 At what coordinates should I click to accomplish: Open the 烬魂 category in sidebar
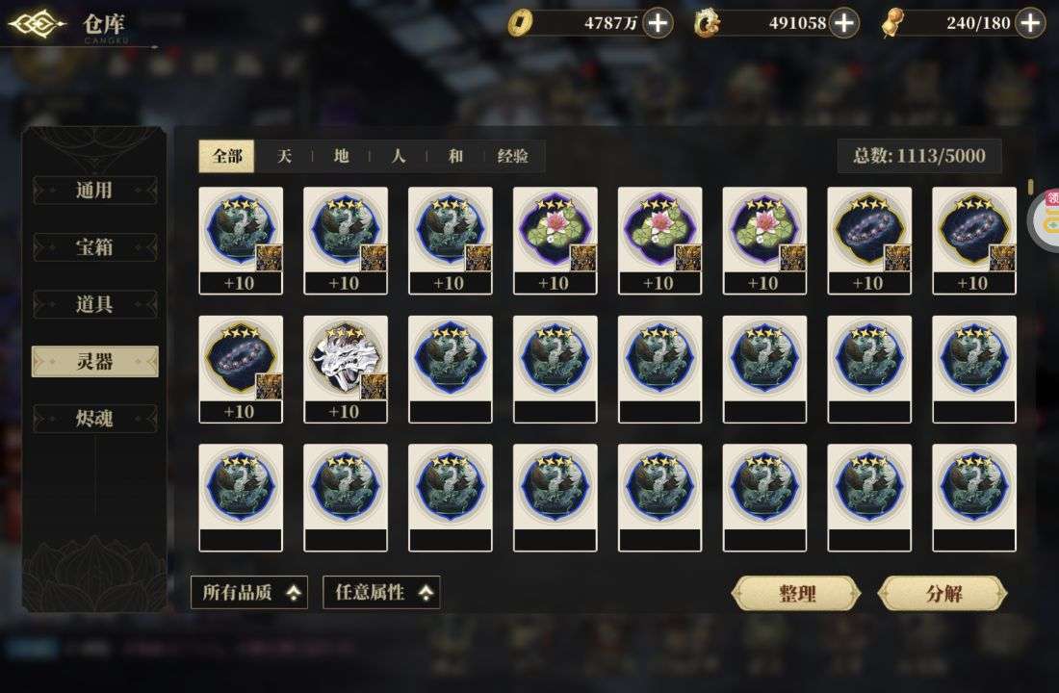click(x=94, y=419)
